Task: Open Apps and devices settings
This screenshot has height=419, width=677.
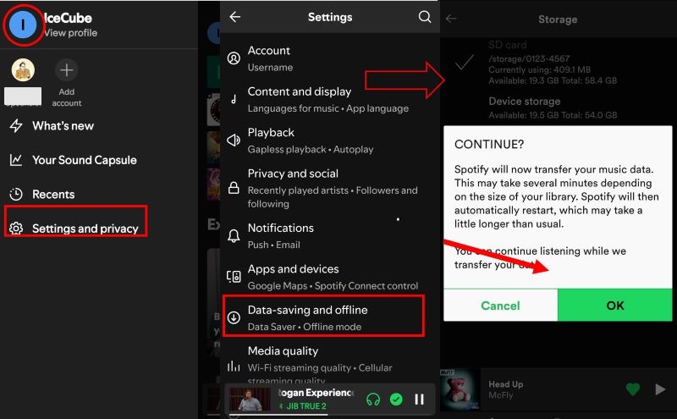Action: [x=330, y=277]
